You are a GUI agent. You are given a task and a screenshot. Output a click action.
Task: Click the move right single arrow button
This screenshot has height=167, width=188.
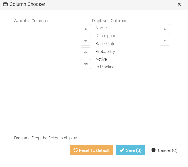click(x=85, y=29)
